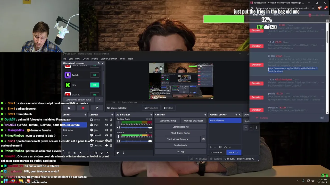330x185 pixels.
Task: Click Start Recording button
Action: coord(180,127)
